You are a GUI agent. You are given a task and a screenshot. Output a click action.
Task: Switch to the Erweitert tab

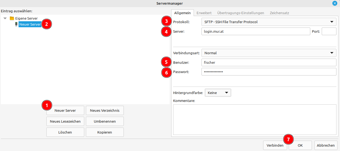[x=204, y=13]
